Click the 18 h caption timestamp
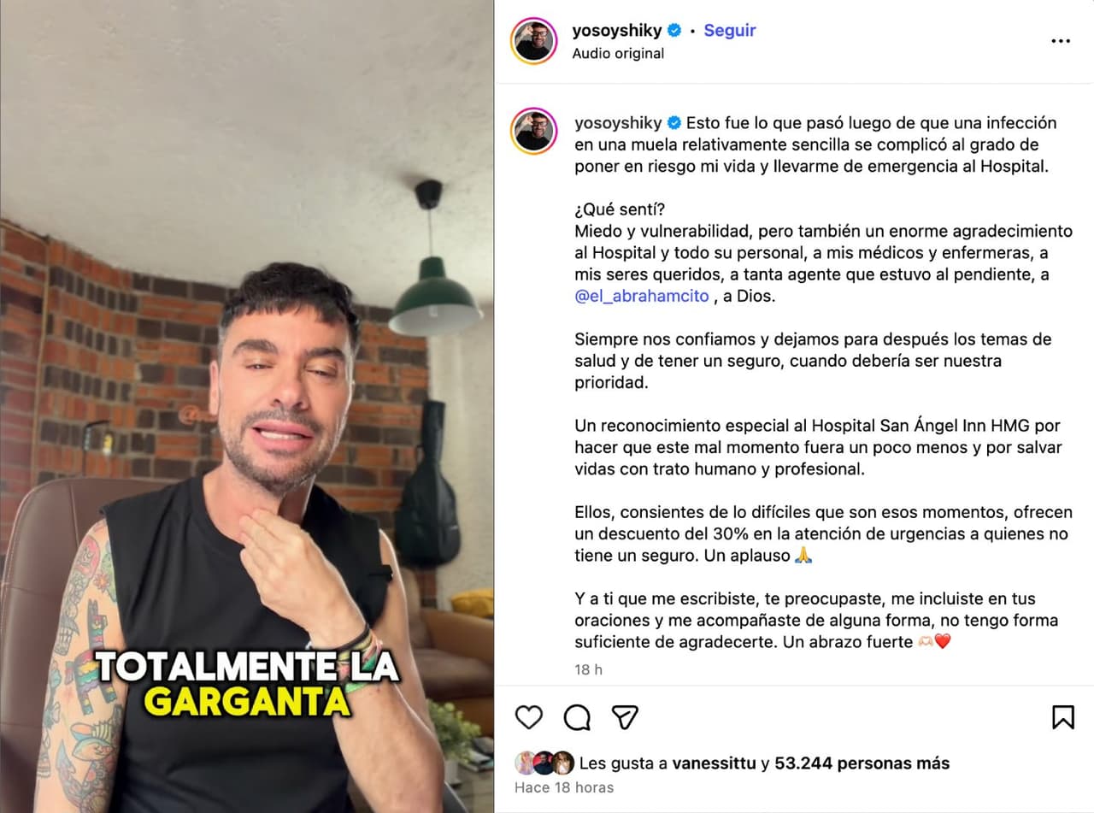Viewport: 1094px width, 813px height. click(588, 669)
